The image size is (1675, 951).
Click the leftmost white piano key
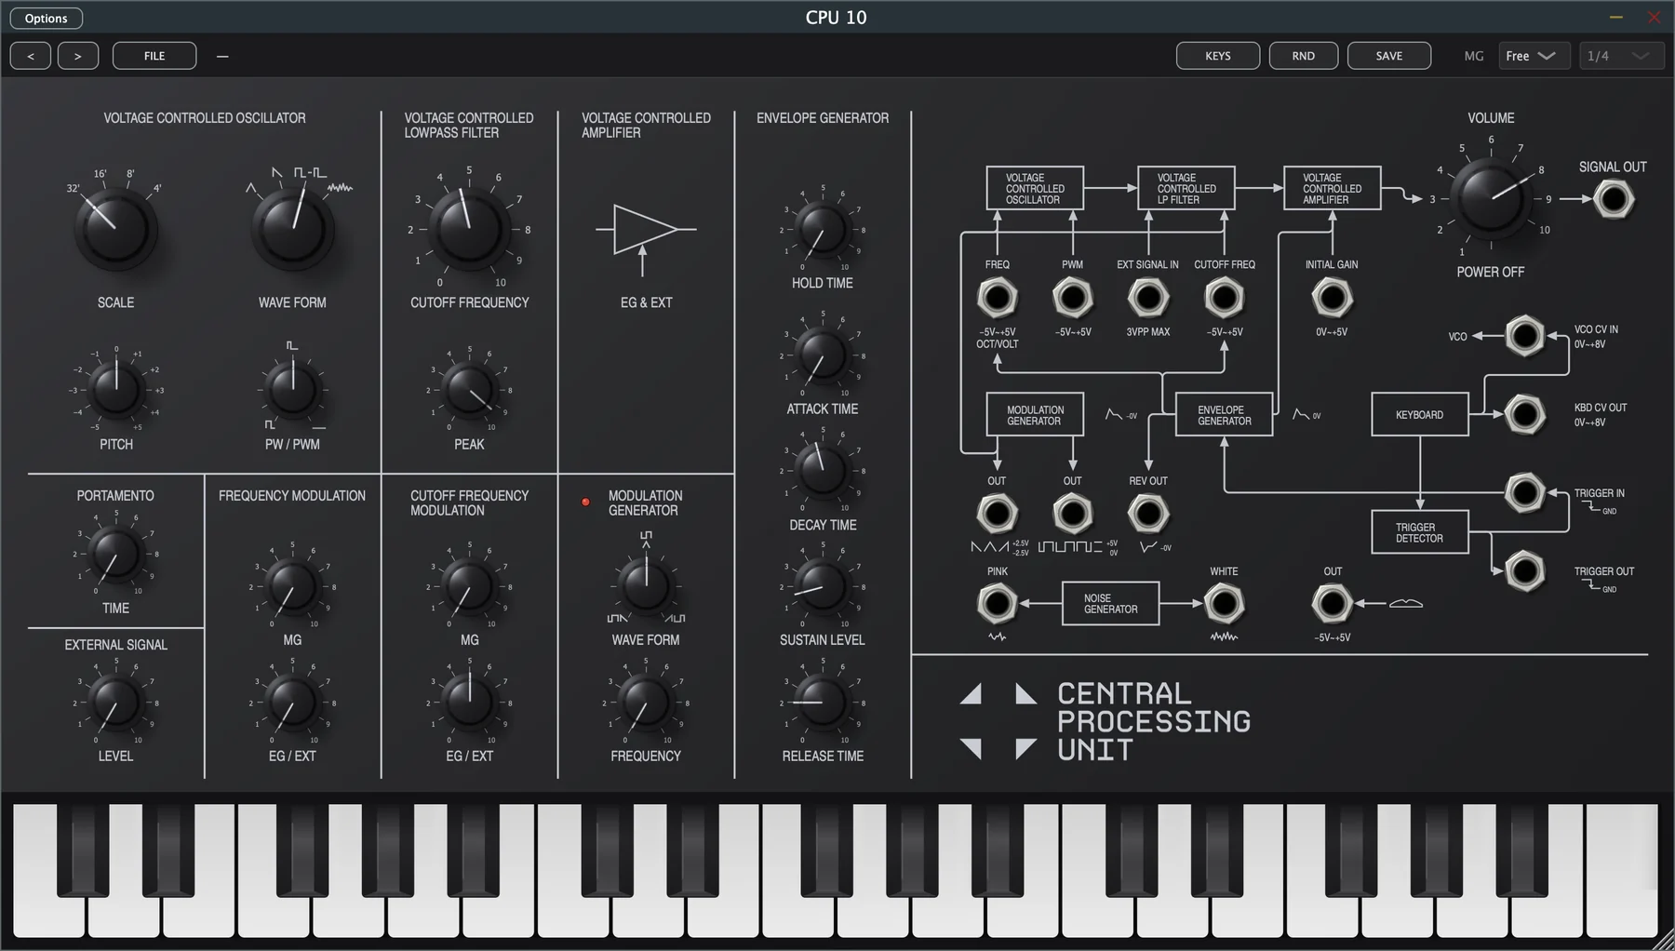[x=47, y=871]
